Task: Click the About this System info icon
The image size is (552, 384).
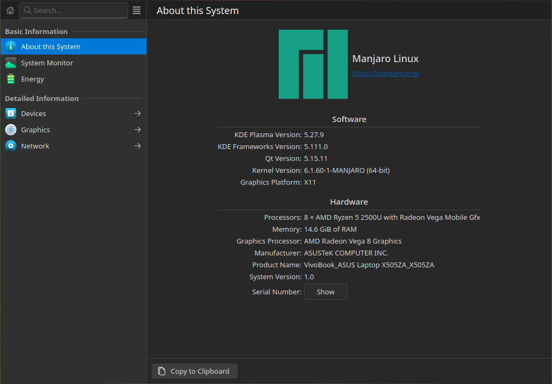Action: coord(11,46)
